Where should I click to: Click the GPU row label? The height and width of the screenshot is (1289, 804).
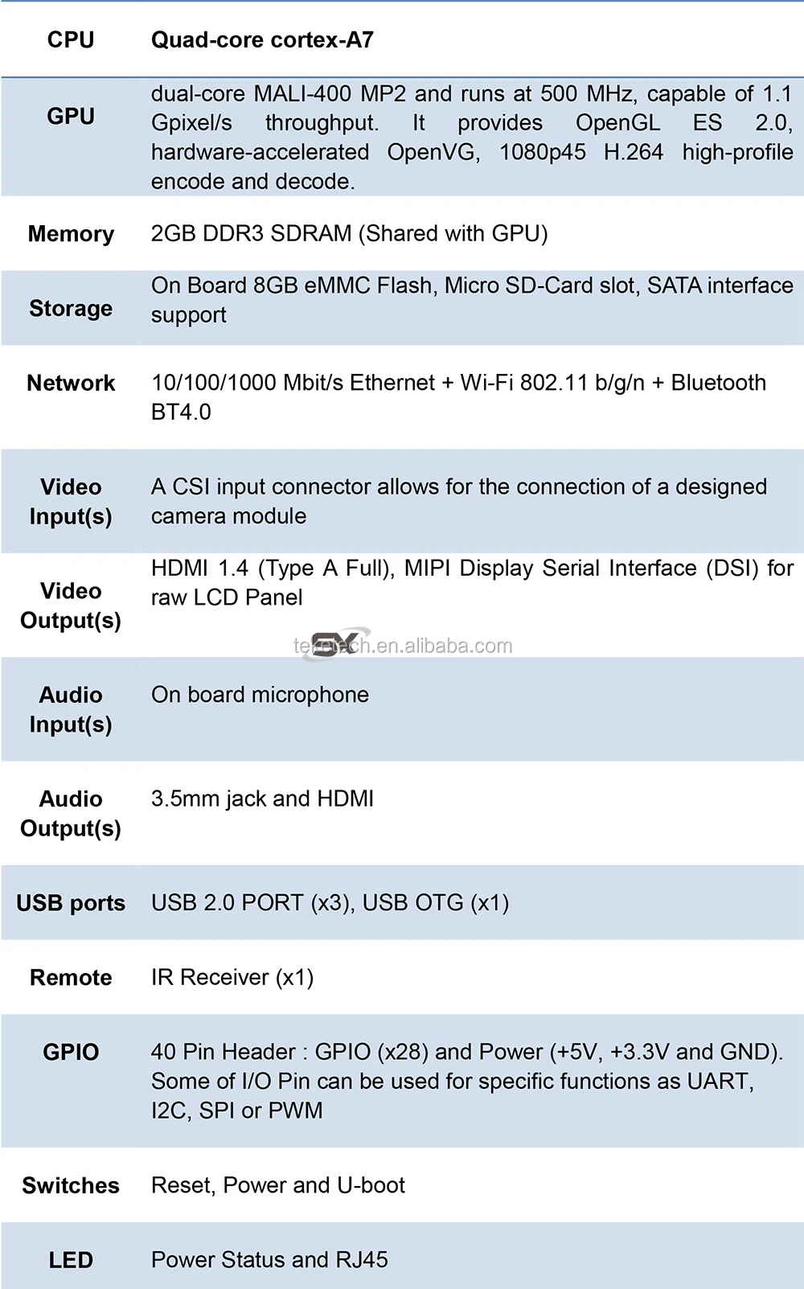pyautogui.click(x=71, y=117)
